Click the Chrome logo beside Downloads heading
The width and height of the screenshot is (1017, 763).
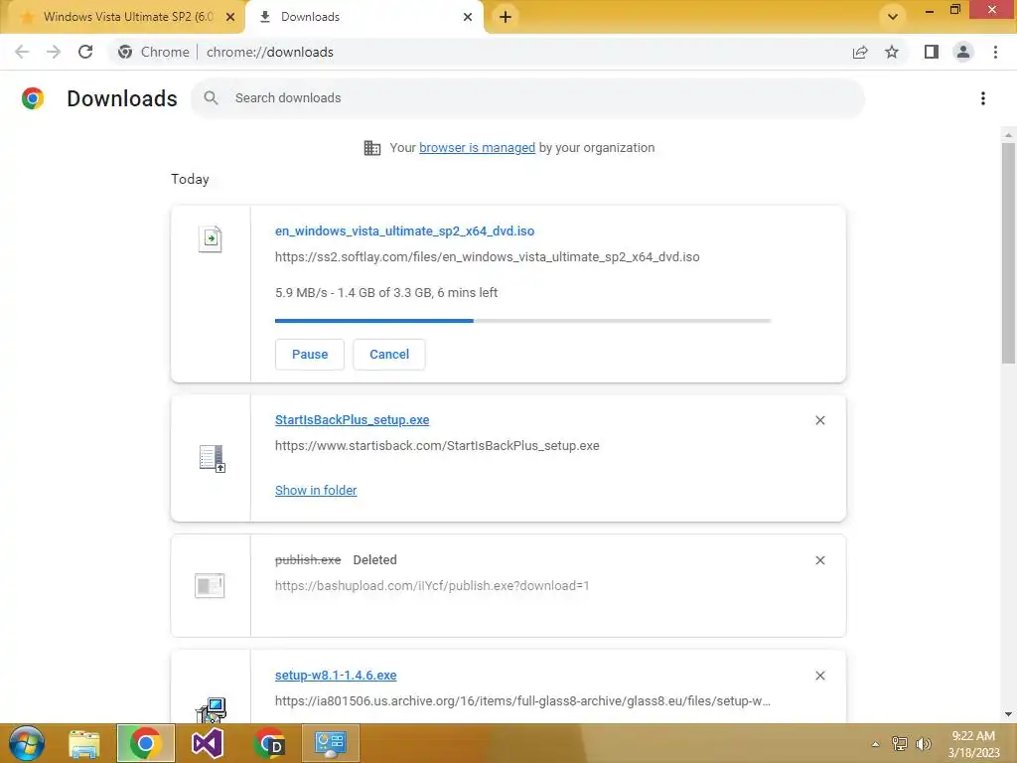pyautogui.click(x=33, y=98)
